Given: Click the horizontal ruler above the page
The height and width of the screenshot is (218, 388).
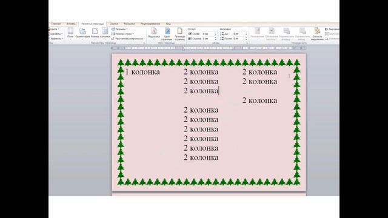Looking at the screenshot, I should pyautogui.click(x=209, y=48).
